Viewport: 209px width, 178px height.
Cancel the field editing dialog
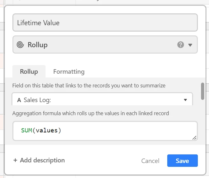(x=150, y=161)
